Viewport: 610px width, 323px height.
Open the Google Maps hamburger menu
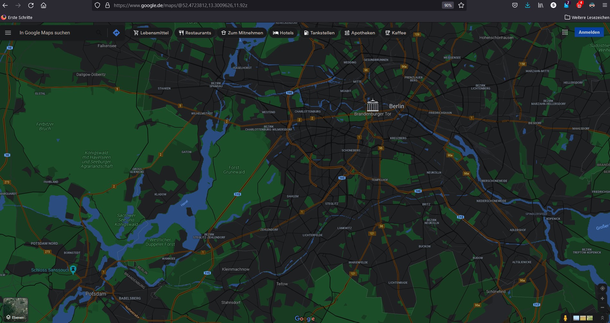[8, 33]
